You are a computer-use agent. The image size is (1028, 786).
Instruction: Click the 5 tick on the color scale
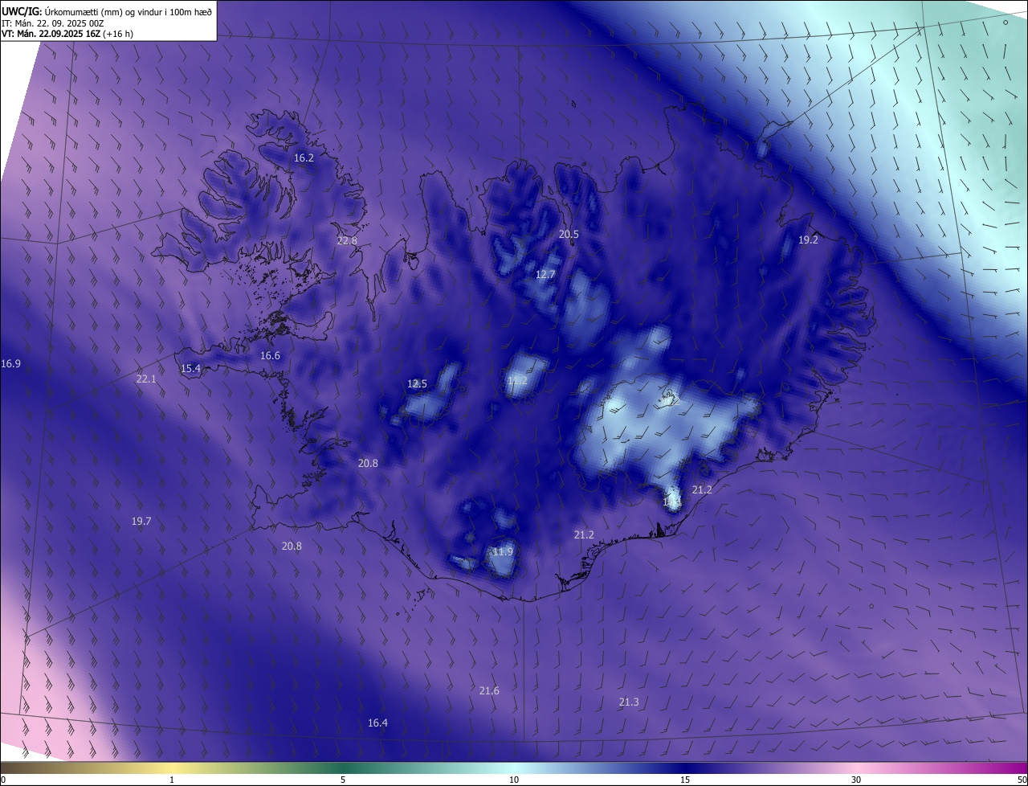tap(343, 780)
